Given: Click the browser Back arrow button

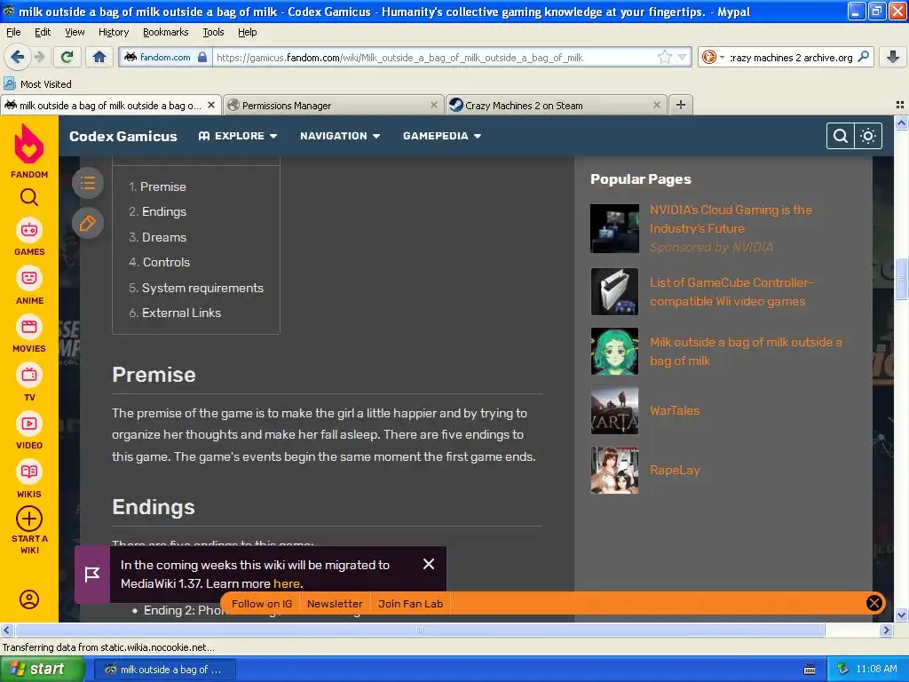Looking at the screenshot, I should click(x=17, y=57).
